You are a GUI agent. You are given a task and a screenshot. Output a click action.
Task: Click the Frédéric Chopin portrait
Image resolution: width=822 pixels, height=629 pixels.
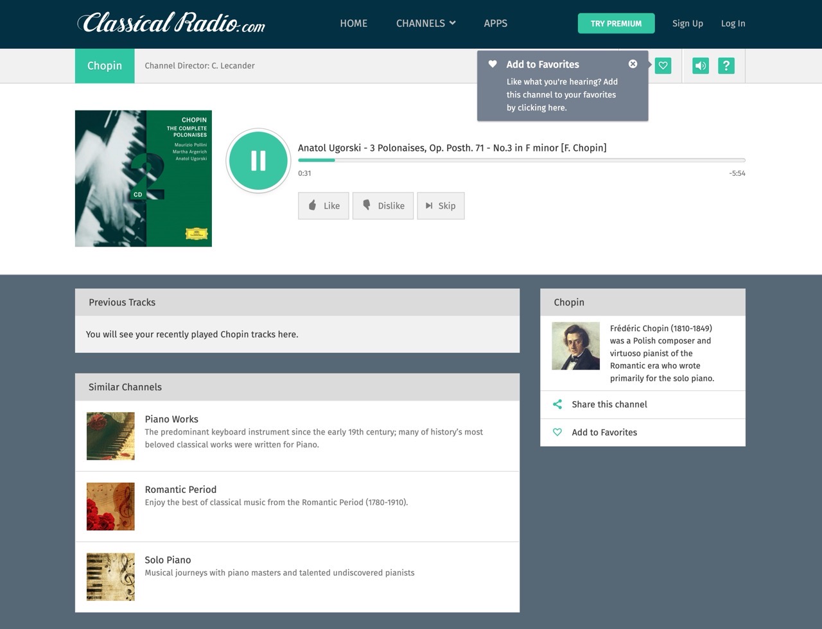(576, 346)
